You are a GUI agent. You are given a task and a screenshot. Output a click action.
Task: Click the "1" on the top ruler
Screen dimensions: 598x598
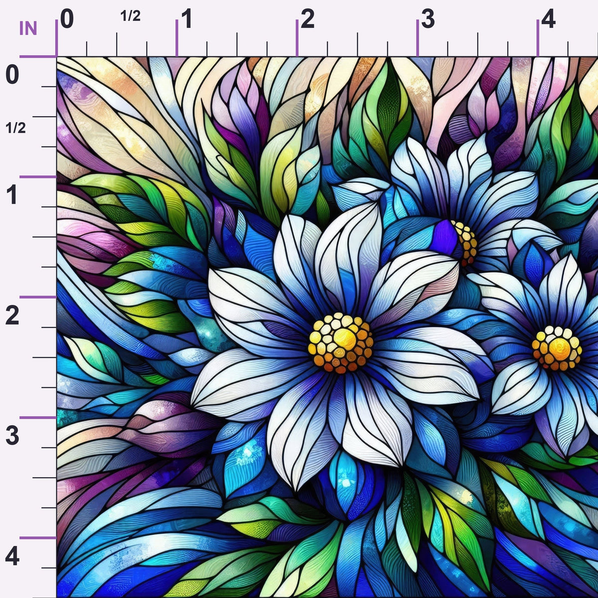[x=187, y=19]
